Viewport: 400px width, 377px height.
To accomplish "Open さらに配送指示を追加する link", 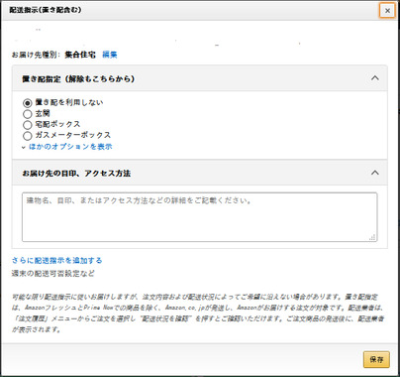I will [56, 261].
